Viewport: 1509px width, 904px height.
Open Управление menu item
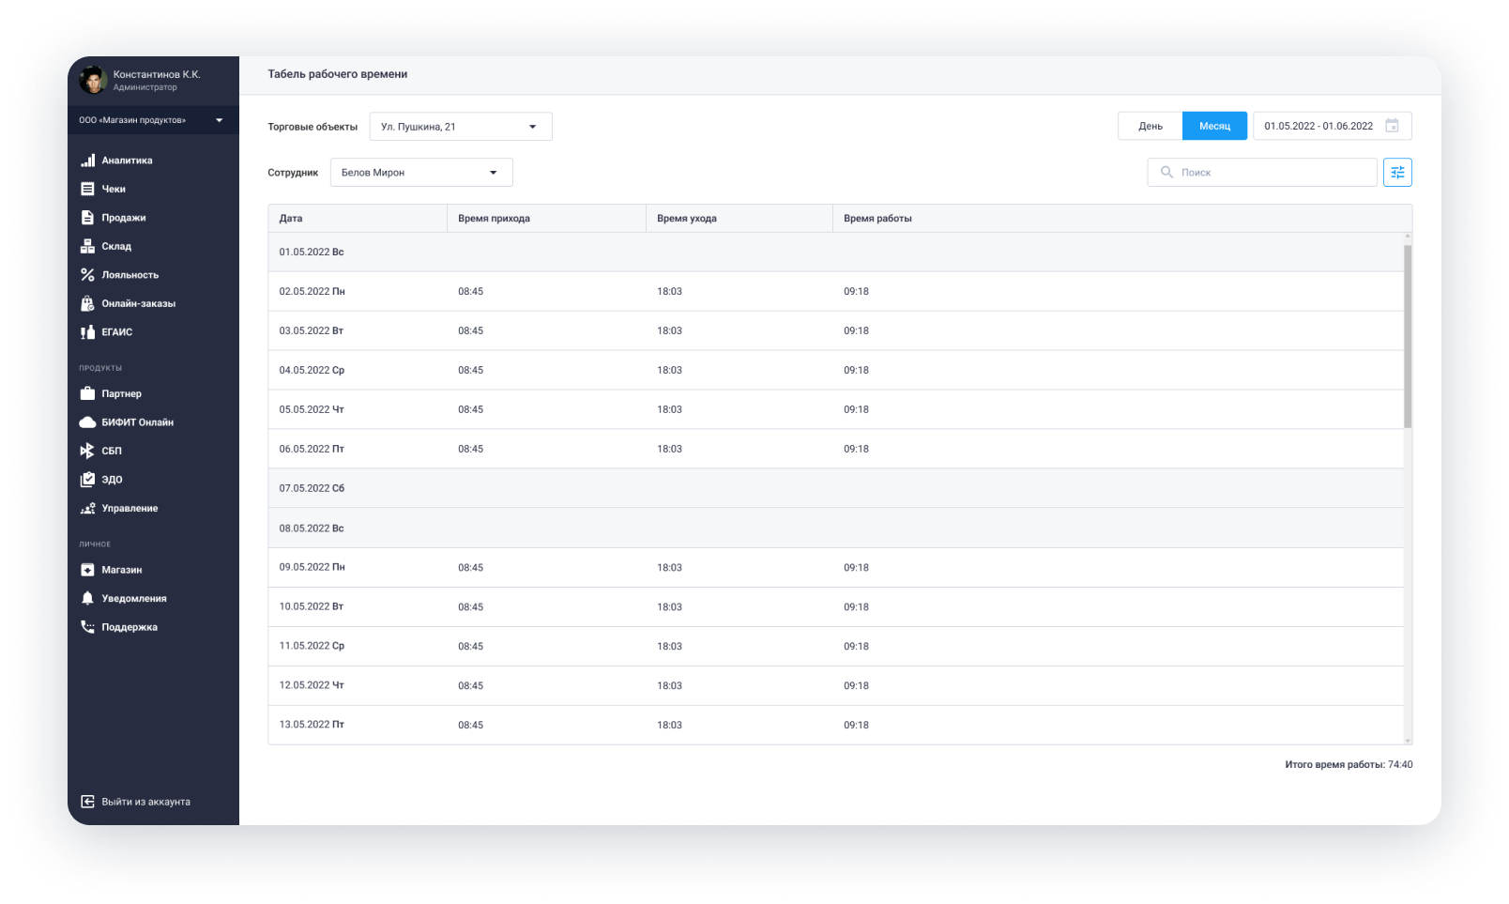(x=130, y=508)
